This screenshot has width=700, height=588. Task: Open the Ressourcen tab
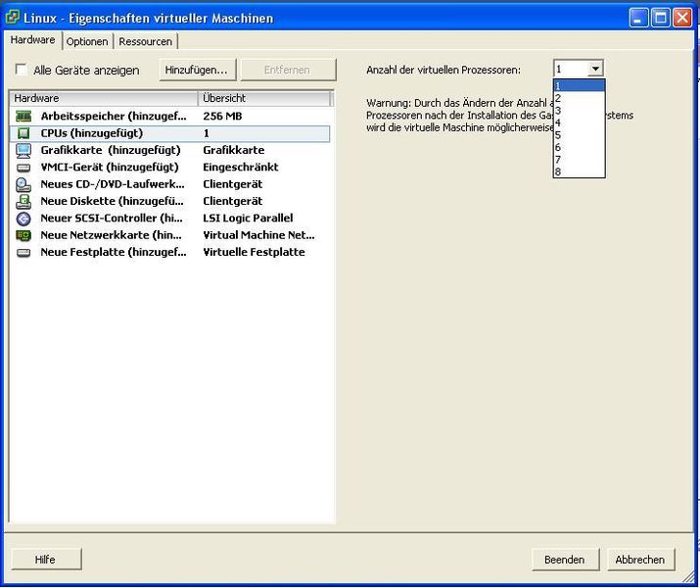(146, 41)
